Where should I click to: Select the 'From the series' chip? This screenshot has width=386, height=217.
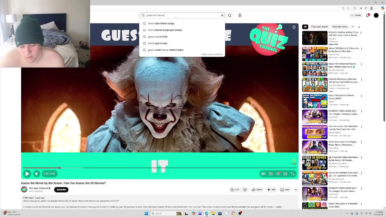pyautogui.click(x=340, y=27)
